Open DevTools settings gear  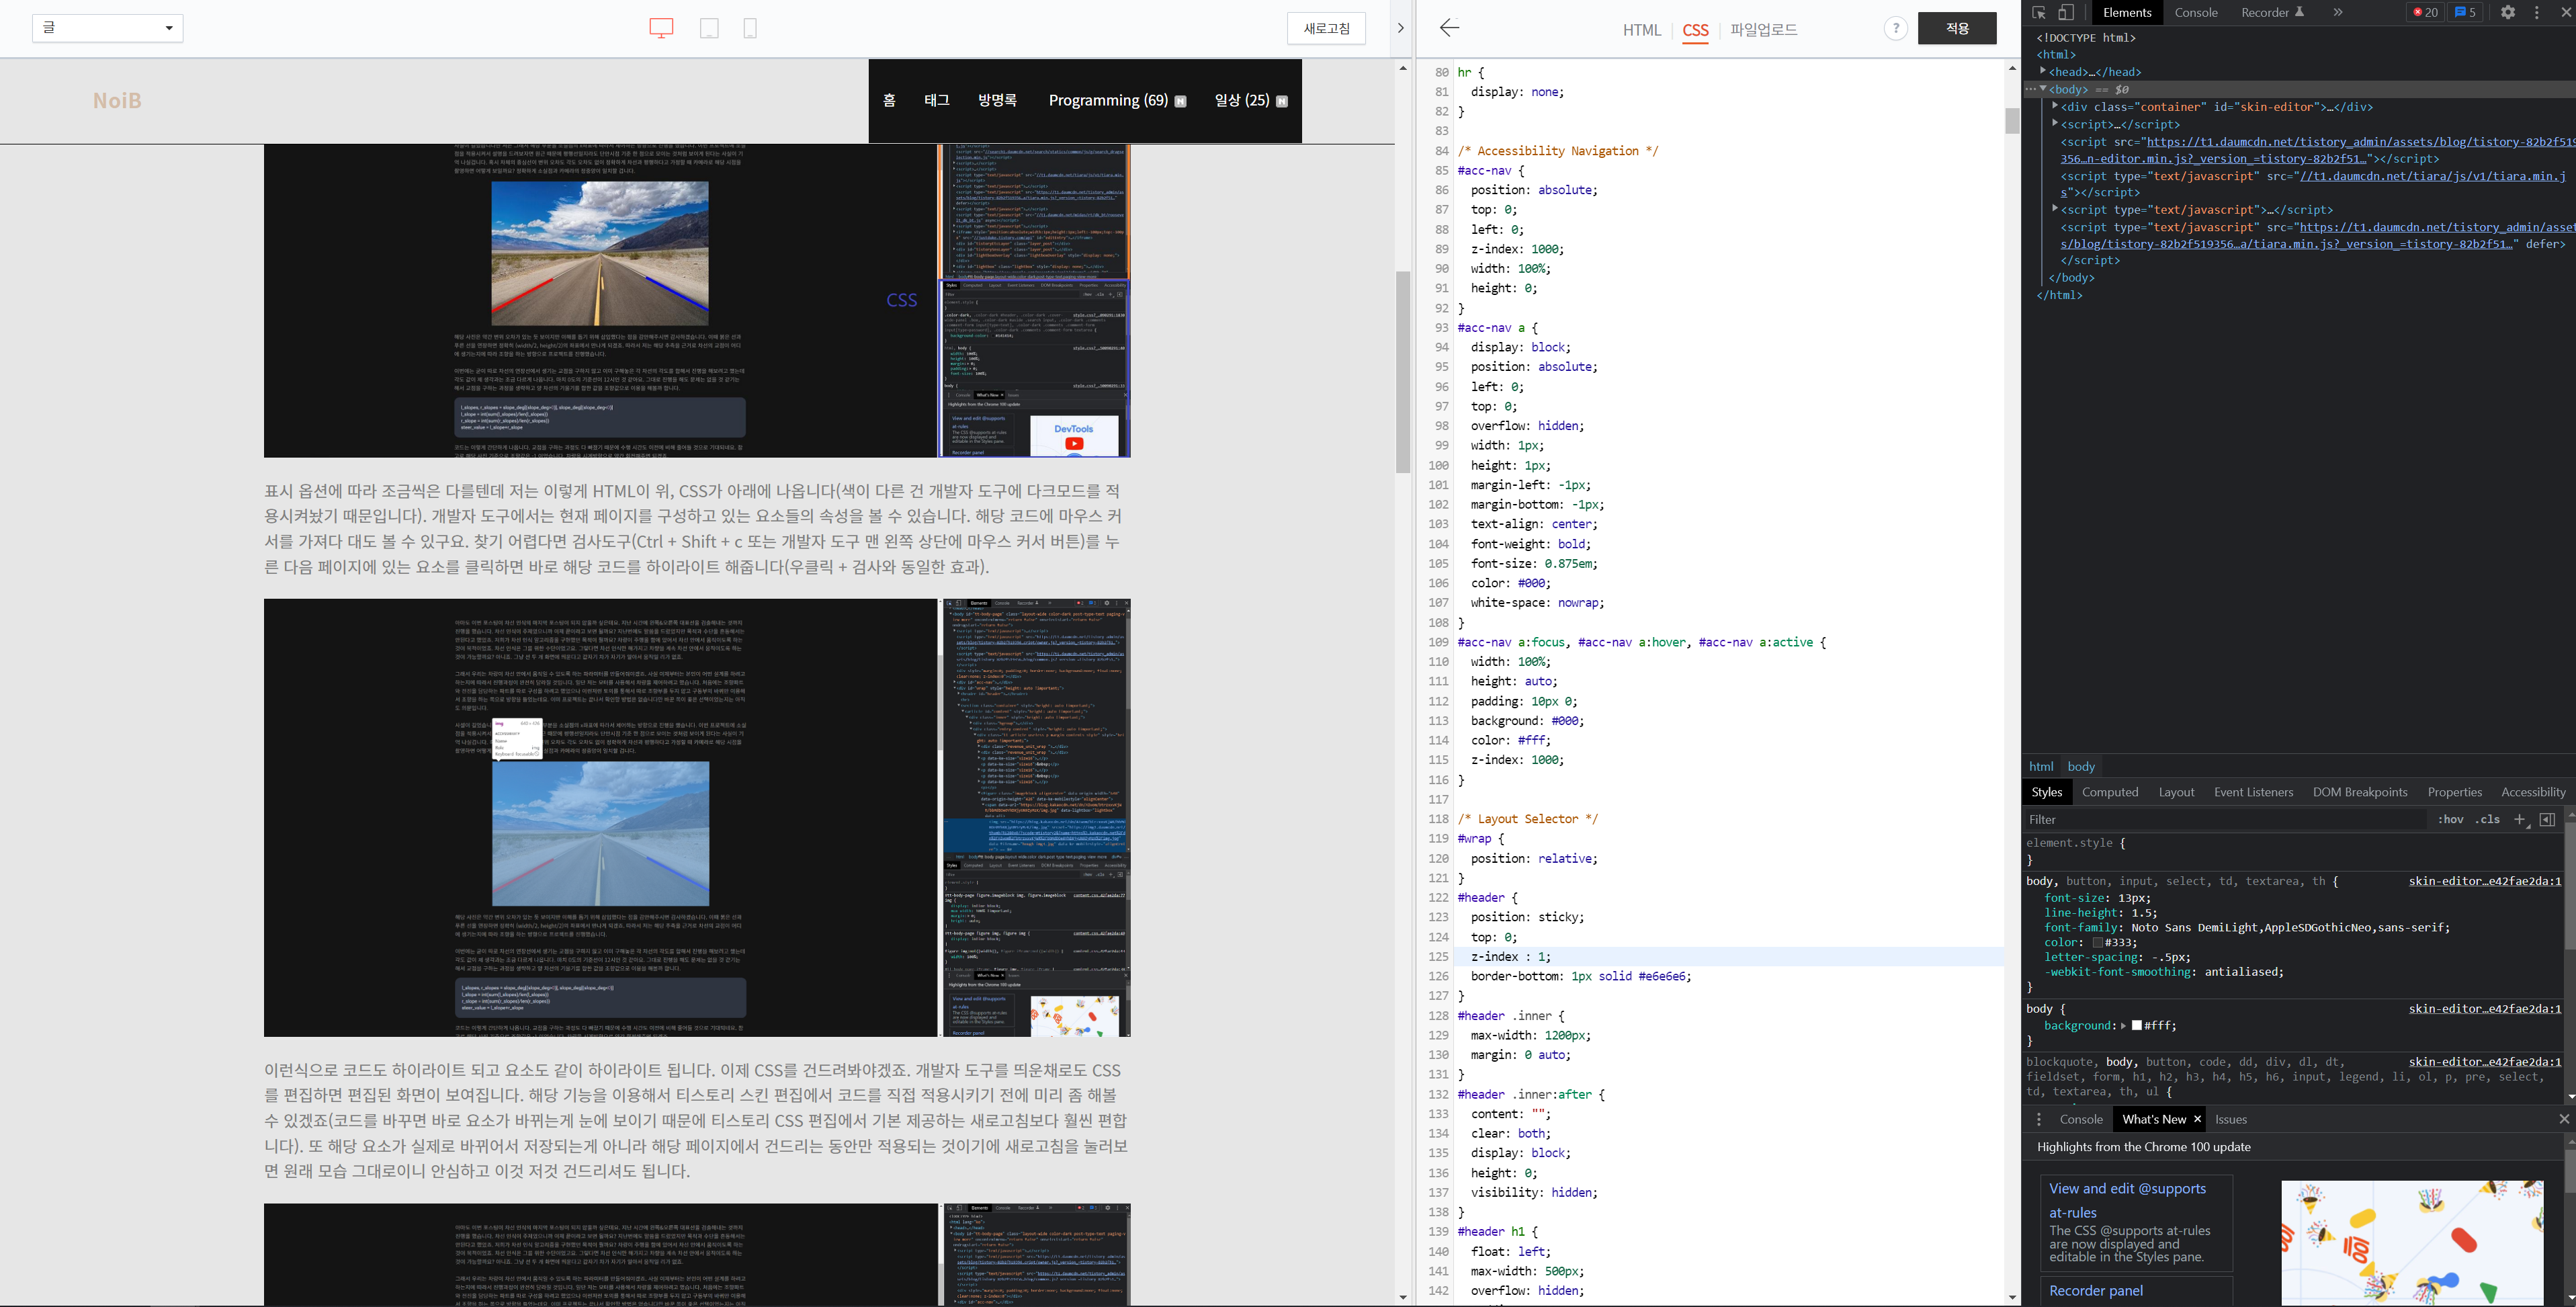pyautogui.click(x=2508, y=12)
